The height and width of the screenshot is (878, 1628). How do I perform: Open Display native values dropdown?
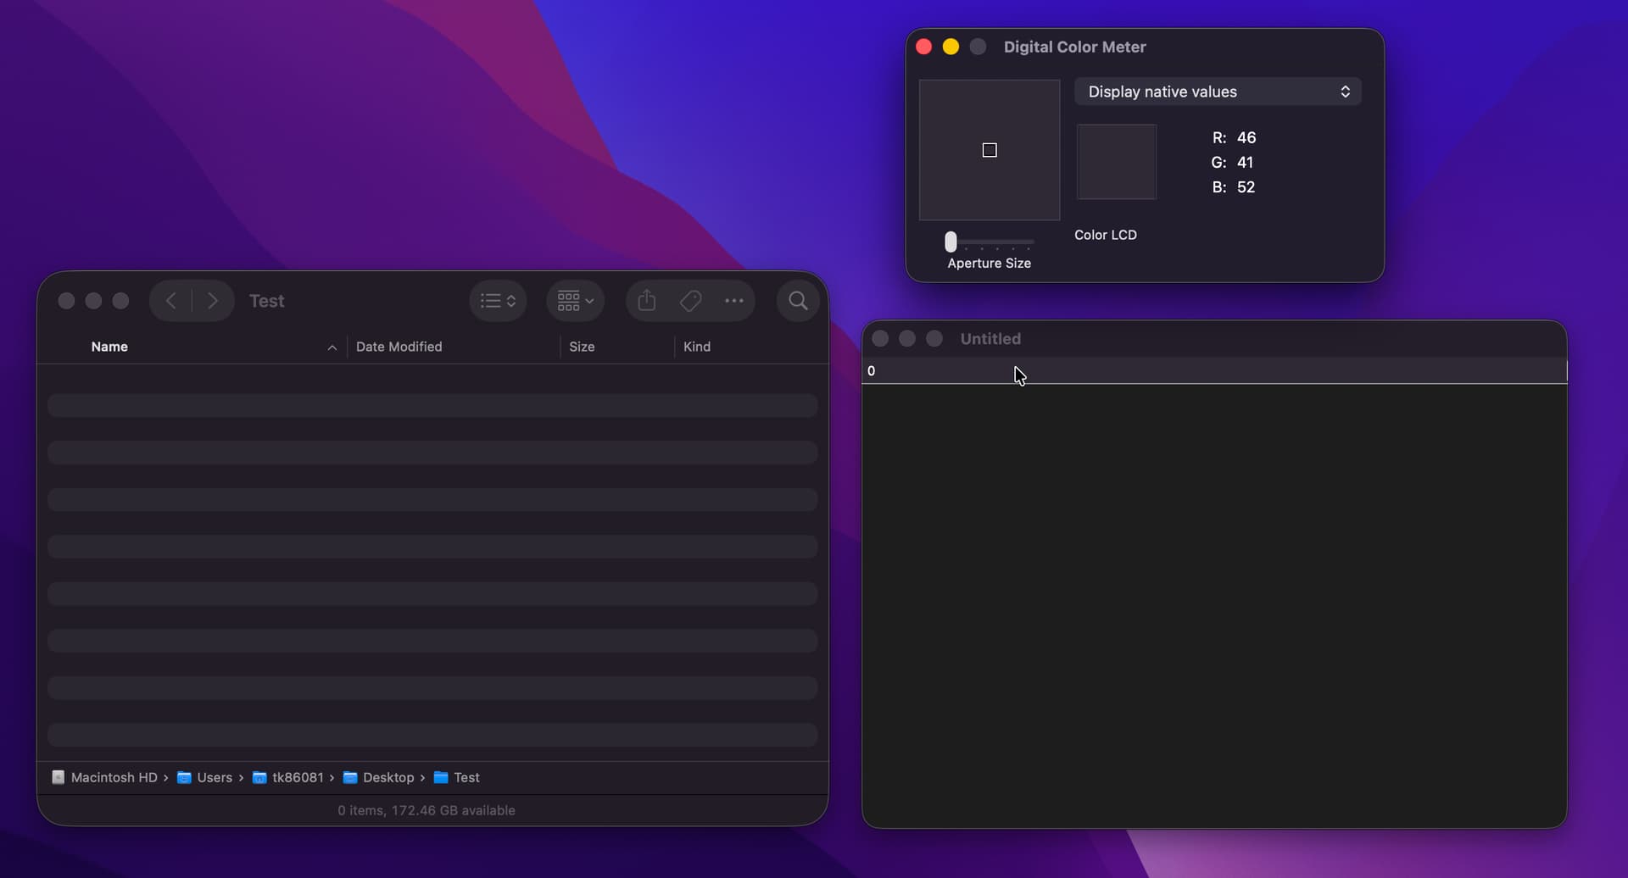point(1218,92)
